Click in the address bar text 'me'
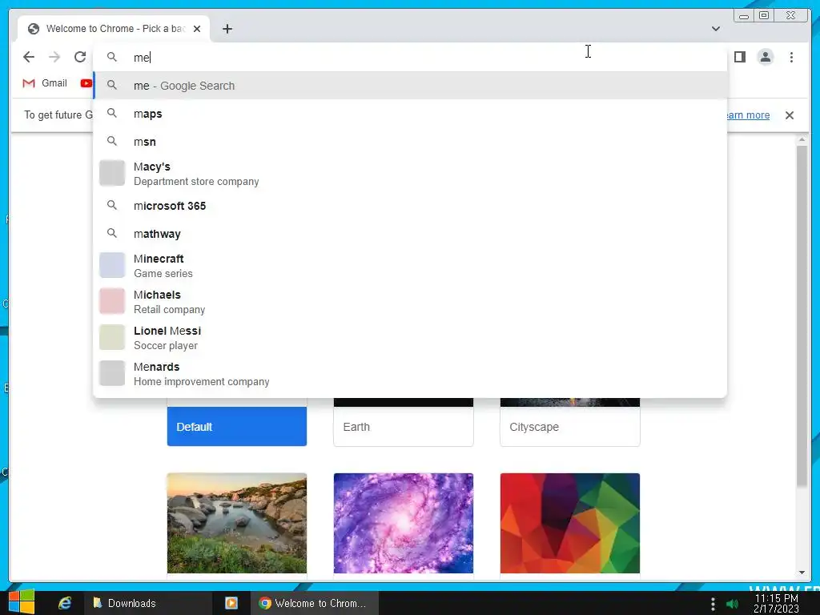The height and width of the screenshot is (615, 820). pos(142,58)
